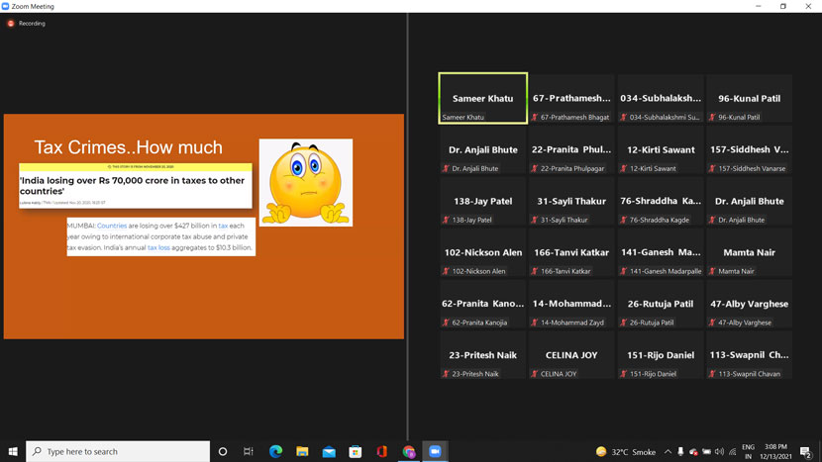This screenshot has width=822, height=462.
Task: Click the muted mic icon beside 96-Kunal Patil
Action: tap(712, 118)
